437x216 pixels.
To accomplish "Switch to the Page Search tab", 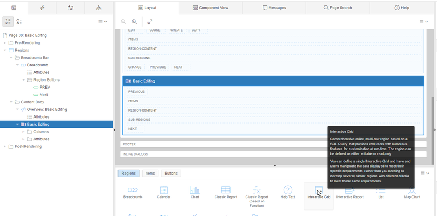I will 338,8.
